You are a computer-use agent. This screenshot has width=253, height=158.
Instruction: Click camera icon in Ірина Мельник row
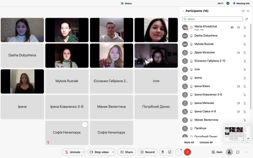(238, 103)
